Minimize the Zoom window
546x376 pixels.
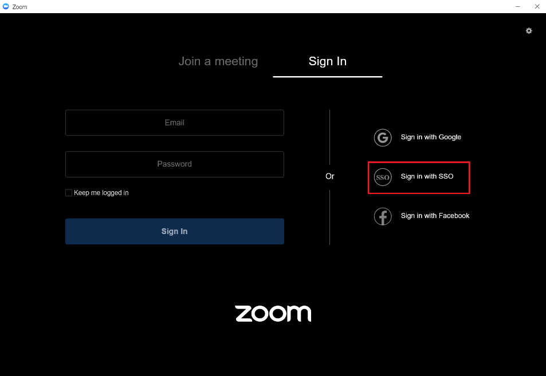[517, 7]
